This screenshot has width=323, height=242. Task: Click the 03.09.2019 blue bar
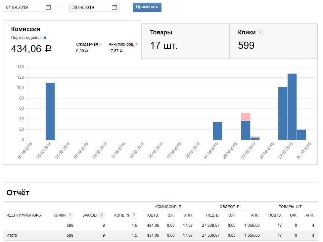click(50, 111)
